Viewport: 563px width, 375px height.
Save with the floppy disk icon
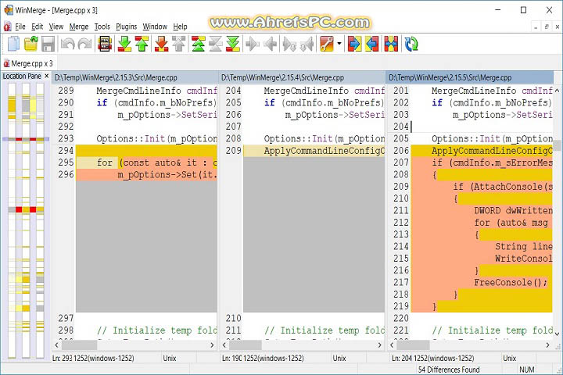48,44
